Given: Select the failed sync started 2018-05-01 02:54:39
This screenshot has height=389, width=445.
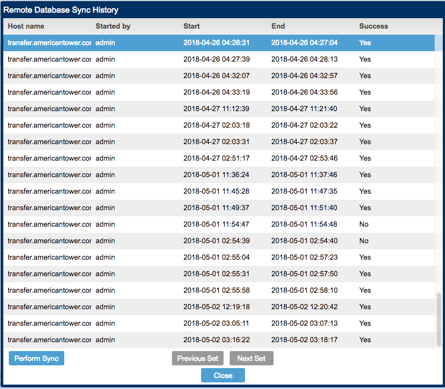Looking at the screenshot, I should (x=216, y=241).
